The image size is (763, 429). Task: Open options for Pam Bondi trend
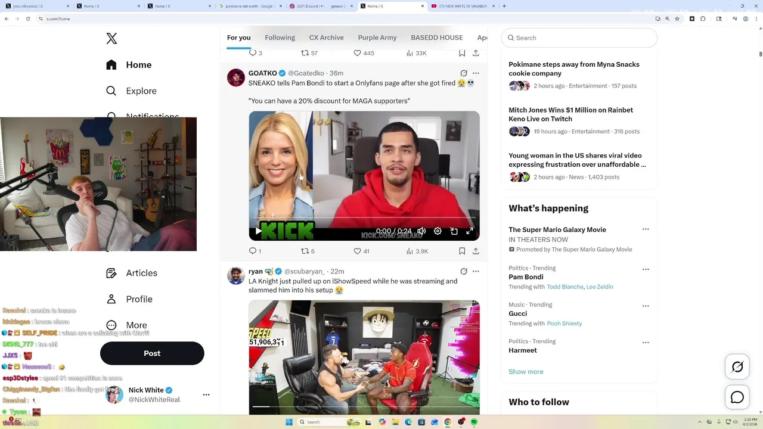646,269
